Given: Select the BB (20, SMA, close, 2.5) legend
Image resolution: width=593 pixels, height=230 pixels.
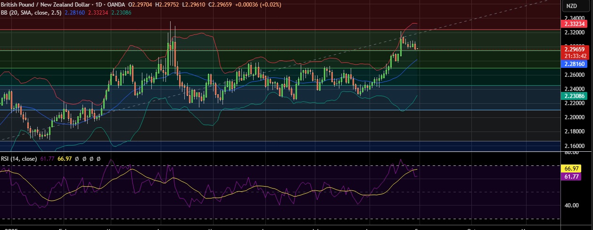Looking at the screenshot, I should (29, 13).
